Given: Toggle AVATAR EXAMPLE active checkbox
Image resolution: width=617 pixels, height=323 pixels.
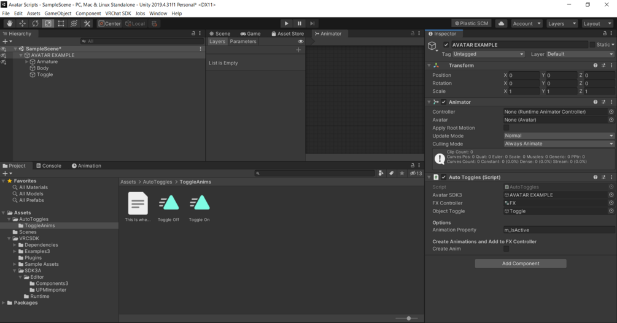Looking at the screenshot, I should click(x=446, y=45).
